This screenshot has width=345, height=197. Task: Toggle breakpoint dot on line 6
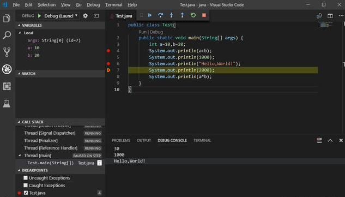108,64
